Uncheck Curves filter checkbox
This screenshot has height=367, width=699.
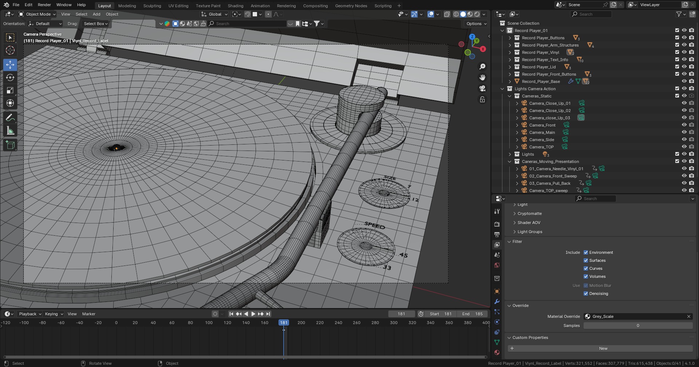[x=586, y=268]
